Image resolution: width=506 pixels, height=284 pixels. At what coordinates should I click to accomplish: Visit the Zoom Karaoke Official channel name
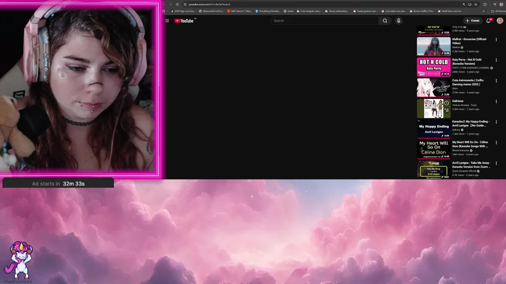coord(464,171)
